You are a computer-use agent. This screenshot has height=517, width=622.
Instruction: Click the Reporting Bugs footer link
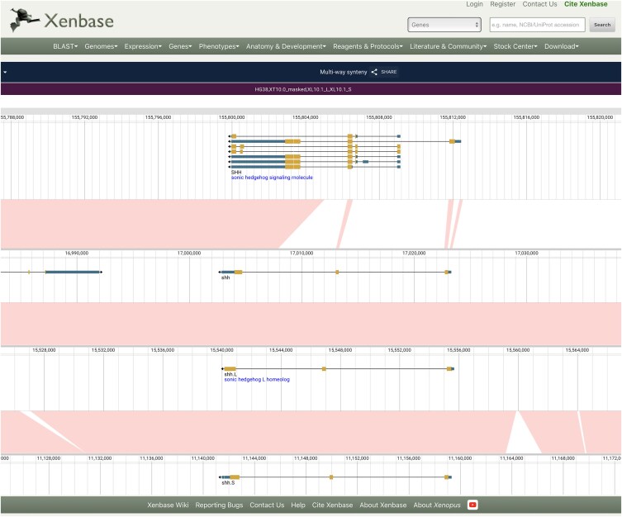pos(219,505)
